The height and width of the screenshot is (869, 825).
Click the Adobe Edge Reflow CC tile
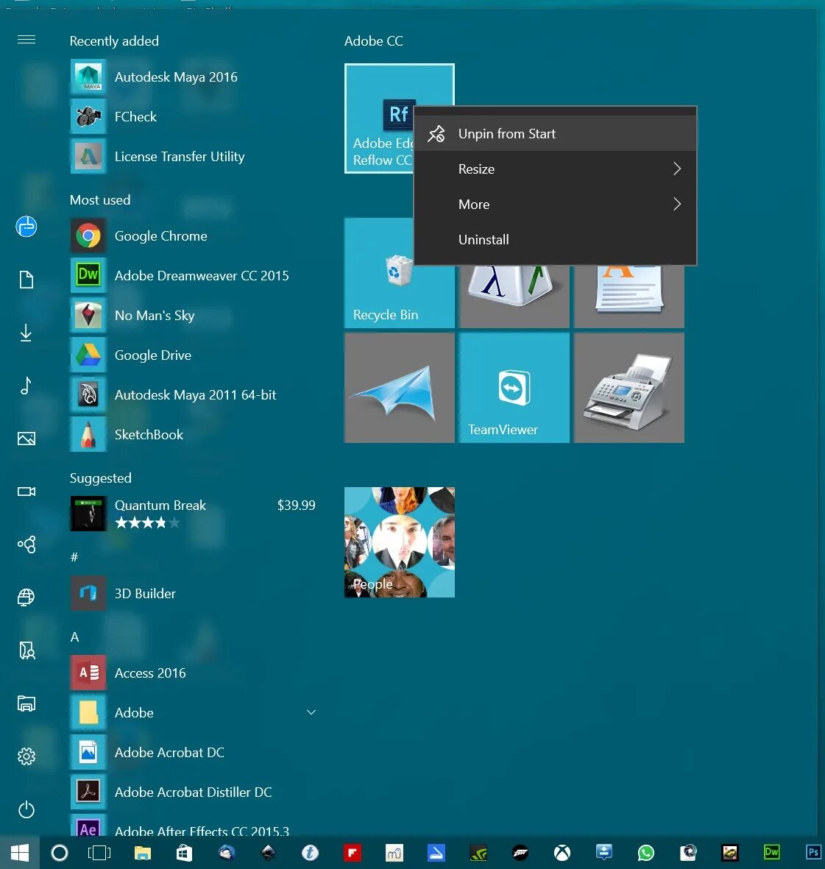(379, 118)
